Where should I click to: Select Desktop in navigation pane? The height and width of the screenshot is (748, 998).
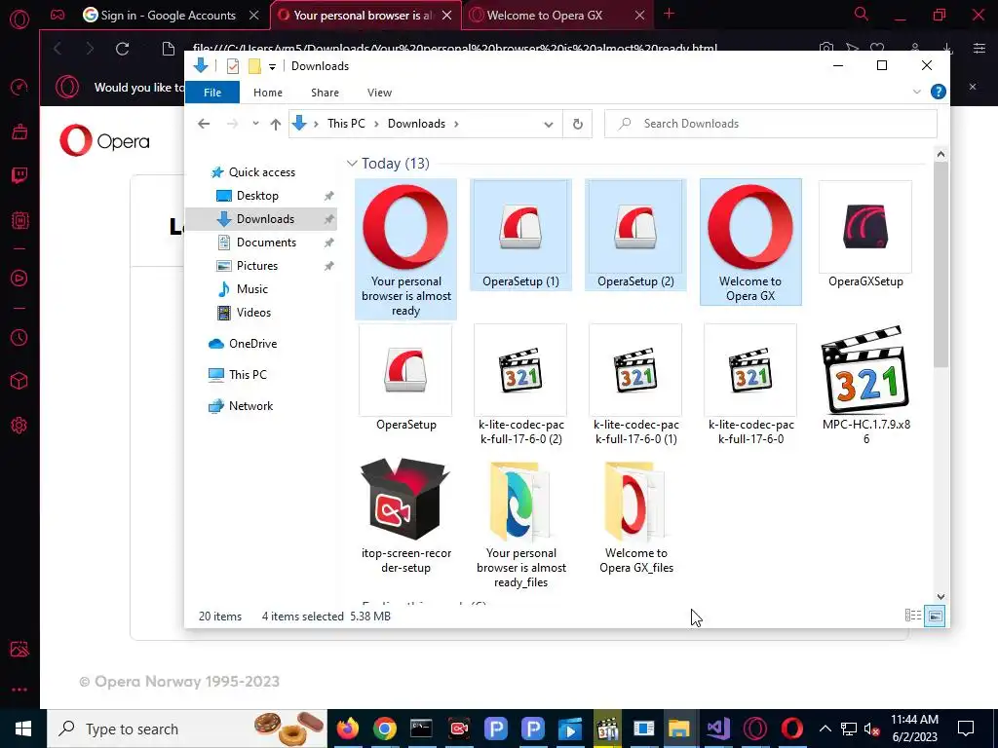pyautogui.click(x=257, y=196)
